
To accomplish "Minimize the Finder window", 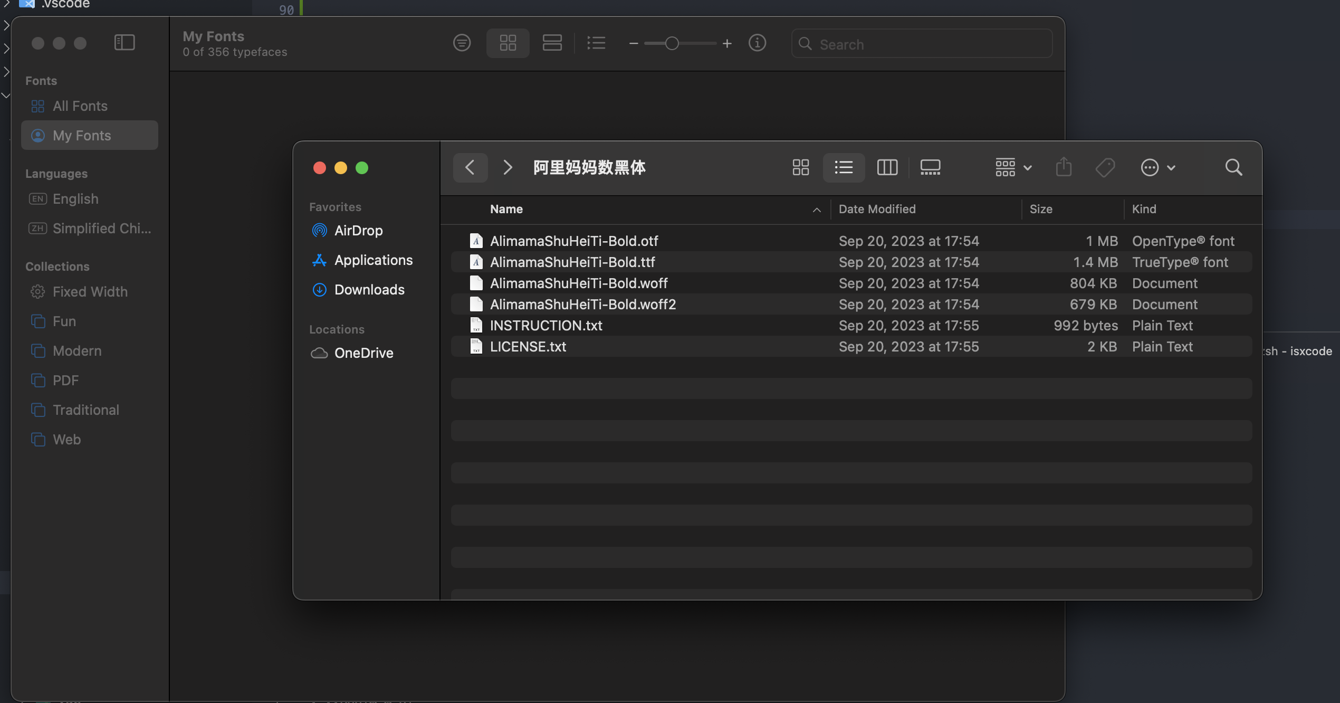I will coord(340,168).
